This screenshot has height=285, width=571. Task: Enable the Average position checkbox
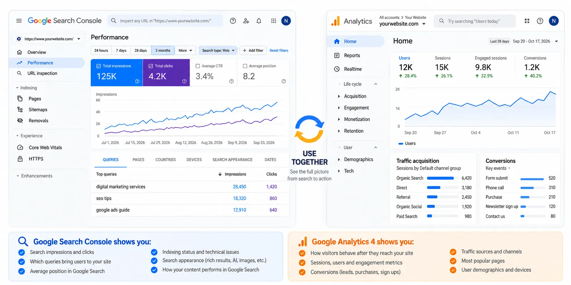coord(245,66)
